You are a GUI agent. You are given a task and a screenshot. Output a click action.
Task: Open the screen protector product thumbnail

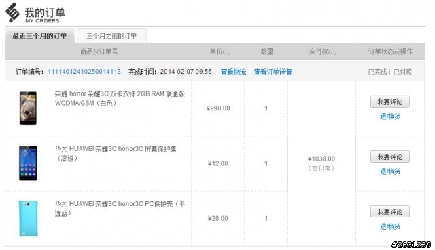click(x=28, y=163)
